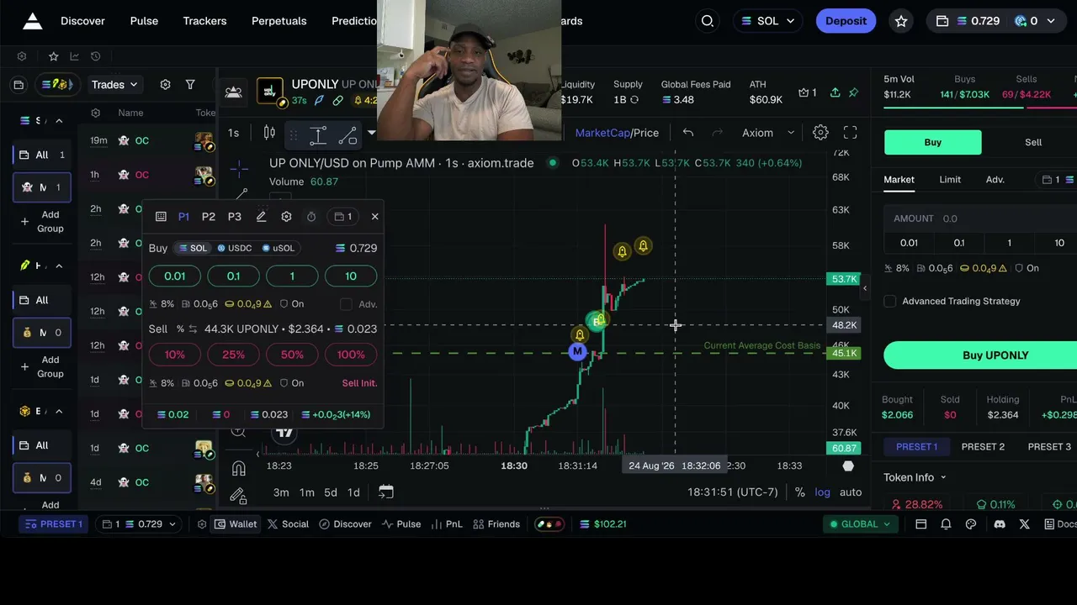Open the color palette icon in bottom bar
Viewport: 1077px width, 605px height.
(971, 524)
